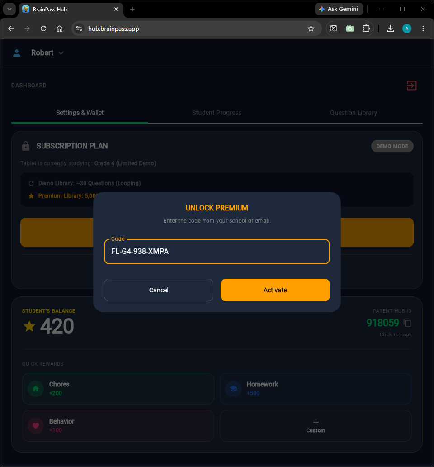434x467 pixels.
Task: Open the tab search dropdown
Action: (9, 9)
